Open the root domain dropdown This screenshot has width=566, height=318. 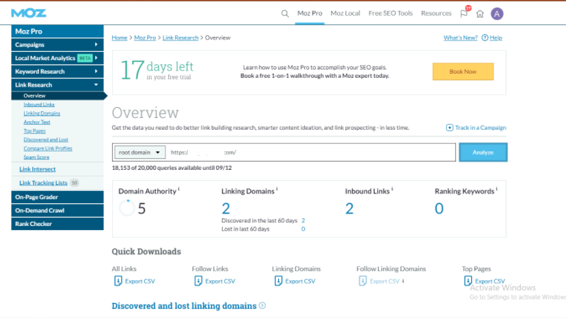point(139,152)
